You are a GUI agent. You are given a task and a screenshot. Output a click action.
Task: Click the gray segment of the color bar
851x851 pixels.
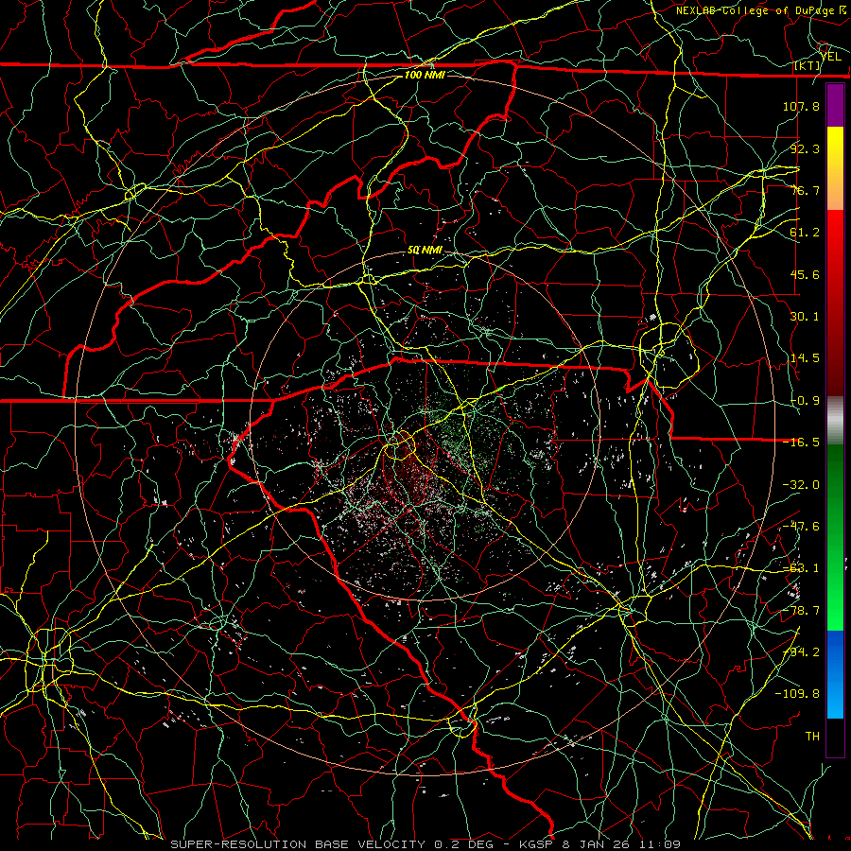pyautogui.click(x=835, y=421)
